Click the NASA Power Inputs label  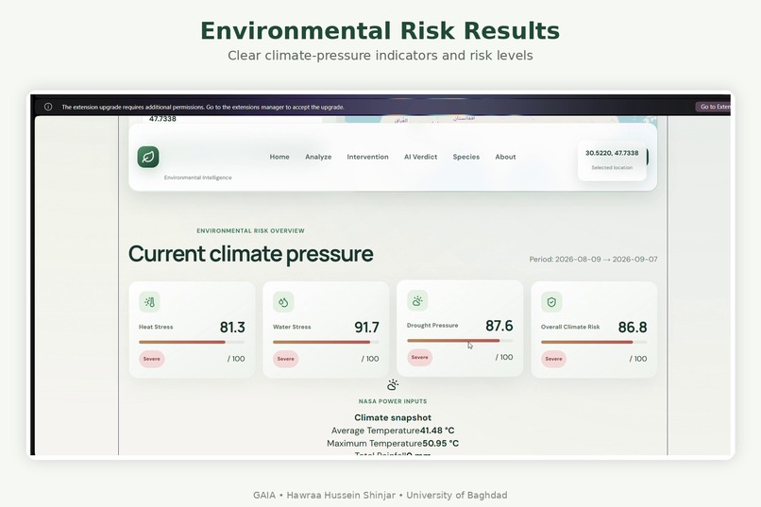tap(393, 401)
